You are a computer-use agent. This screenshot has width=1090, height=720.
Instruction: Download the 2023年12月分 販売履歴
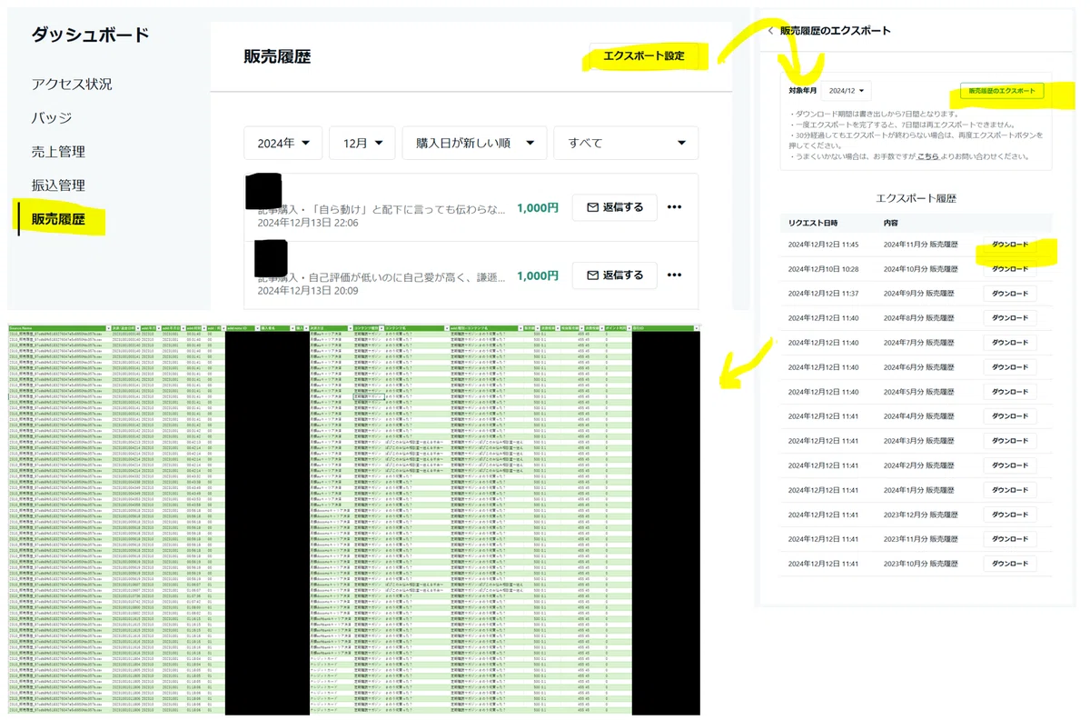click(1010, 515)
